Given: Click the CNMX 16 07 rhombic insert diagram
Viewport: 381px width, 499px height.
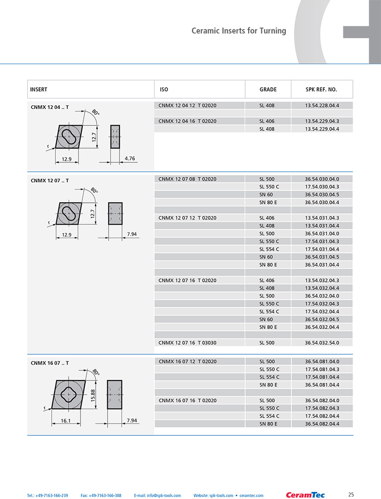Looking at the screenshot, I should click(x=72, y=397).
